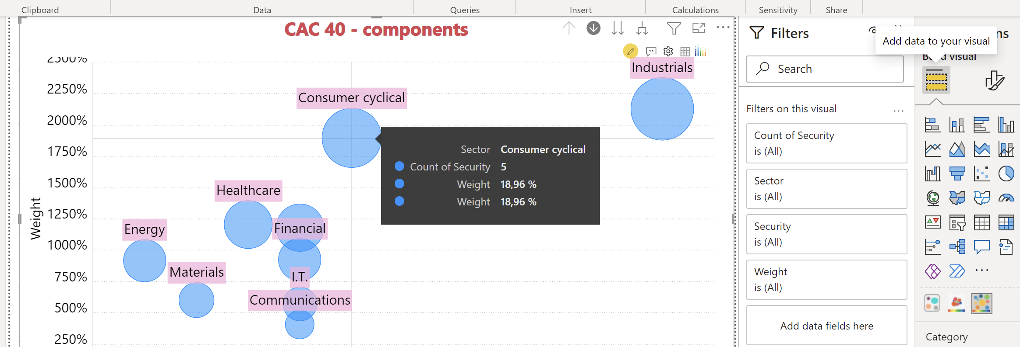The image size is (1020, 347).
Task: Click the colorful bars icon above chart
Action: pyautogui.click(x=701, y=52)
